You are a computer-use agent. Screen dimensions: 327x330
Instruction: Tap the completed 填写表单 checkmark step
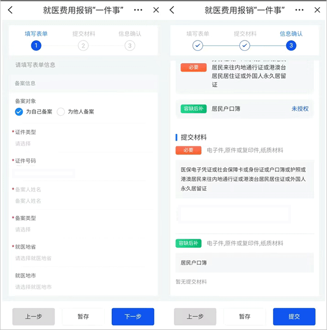tap(198, 46)
